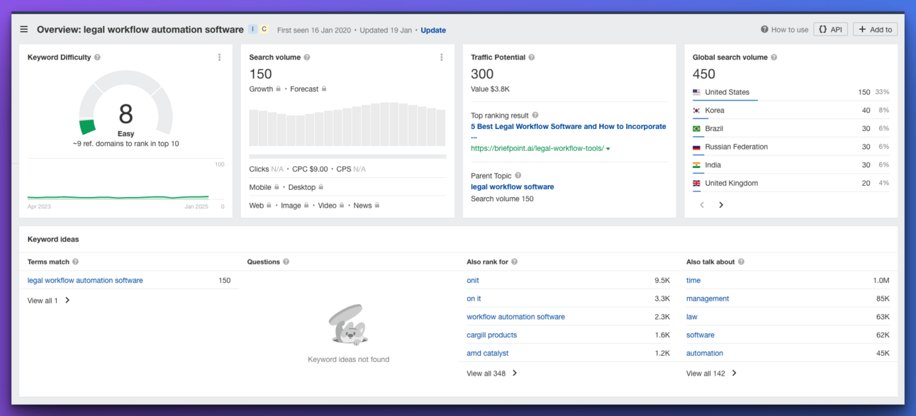Click the lock icon next to Image
Viewport: 916px width, 416px height.
[x=307, y=206]
